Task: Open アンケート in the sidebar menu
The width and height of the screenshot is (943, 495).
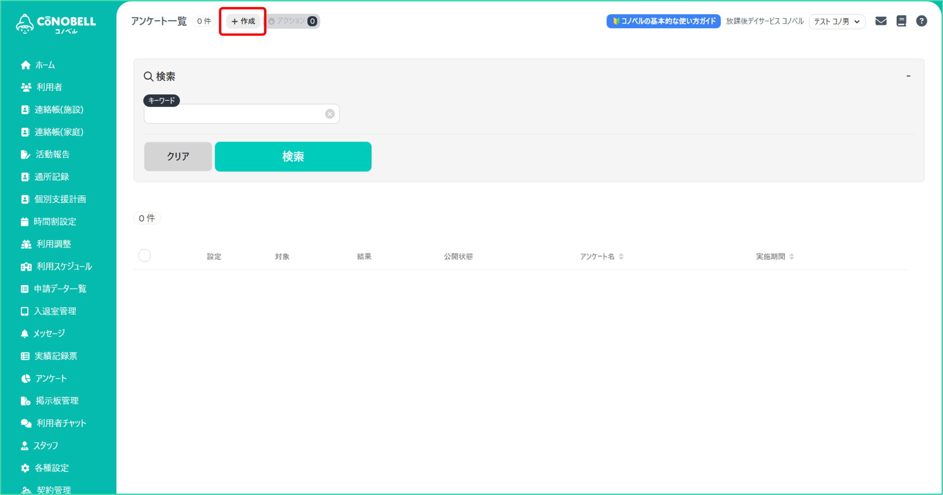Action: (51, 378)
